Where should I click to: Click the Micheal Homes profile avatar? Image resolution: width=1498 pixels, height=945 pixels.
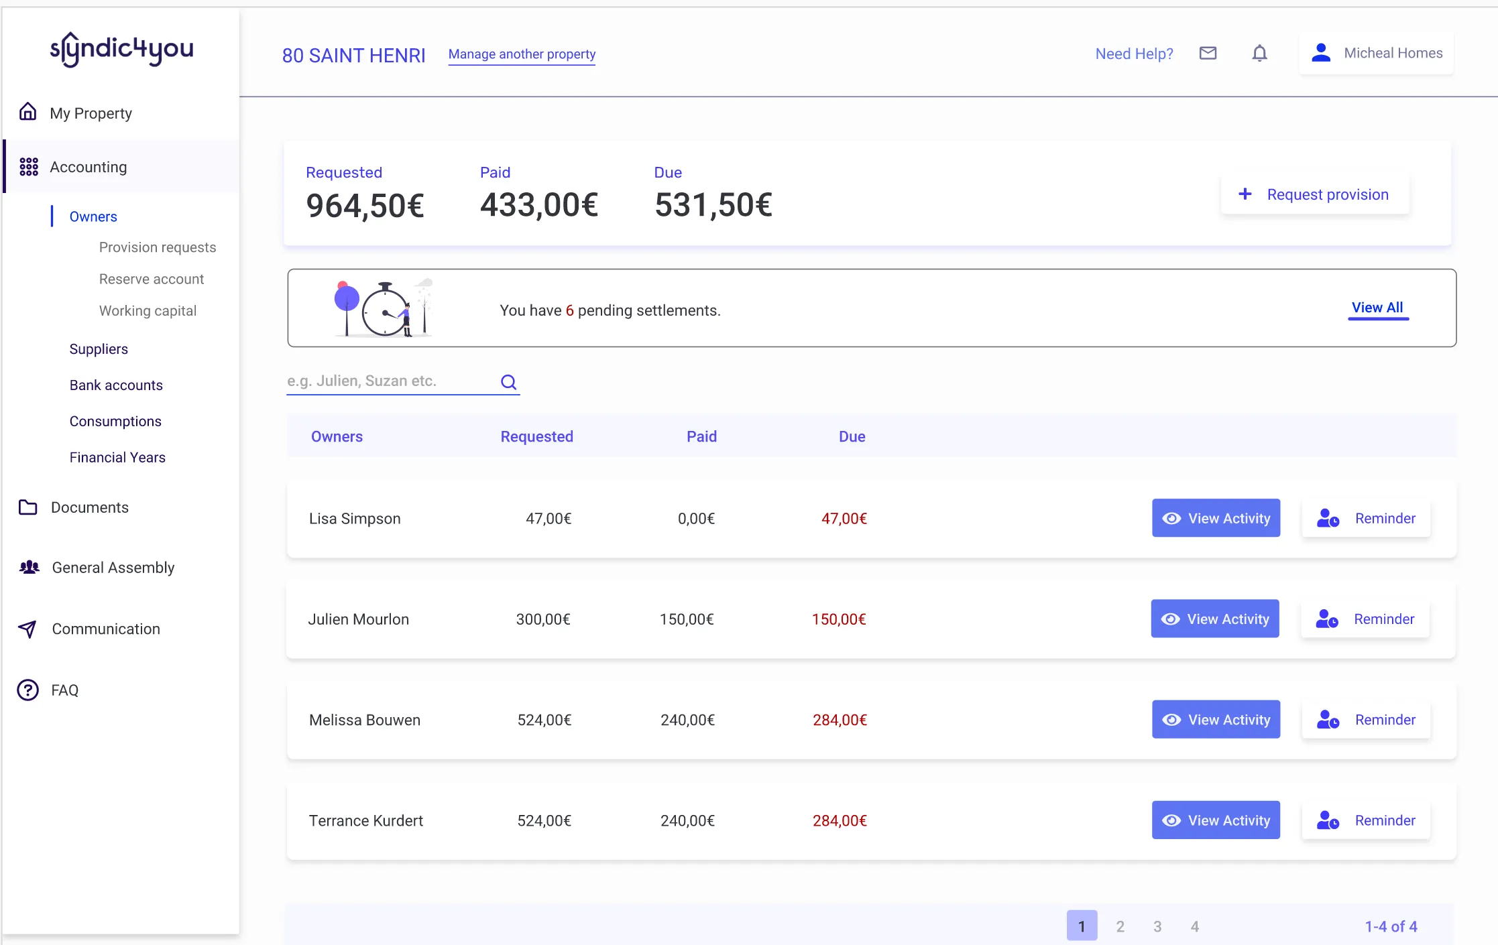click(x=1321, y=52)
